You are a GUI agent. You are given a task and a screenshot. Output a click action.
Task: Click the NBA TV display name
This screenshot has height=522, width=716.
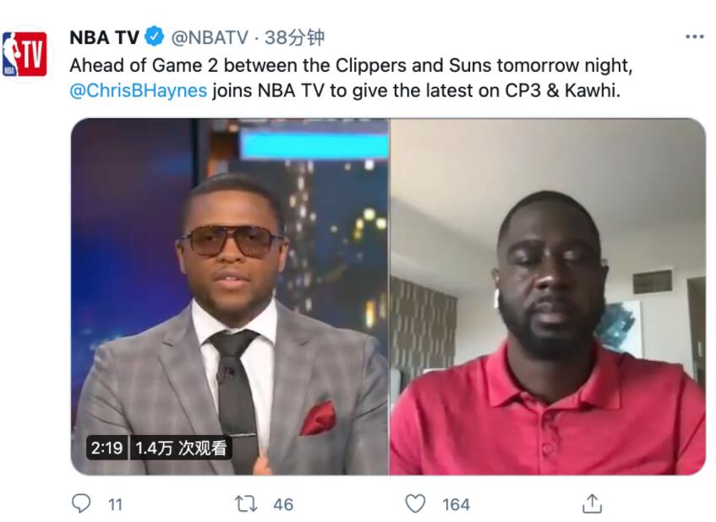point(105,37)
